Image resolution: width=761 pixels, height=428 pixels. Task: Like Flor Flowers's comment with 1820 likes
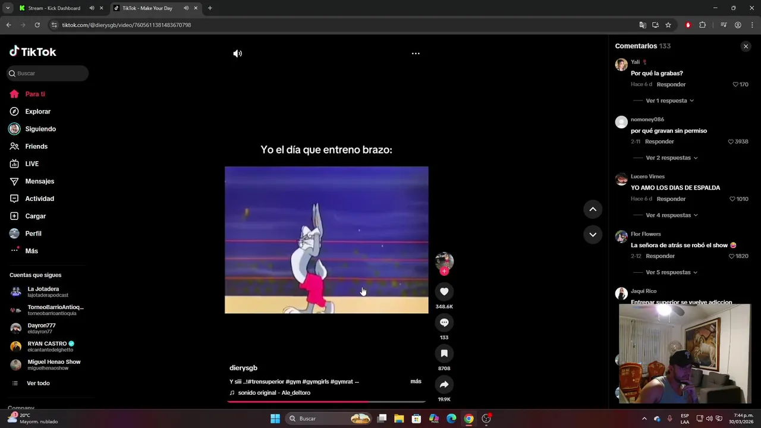coord(731,256)
